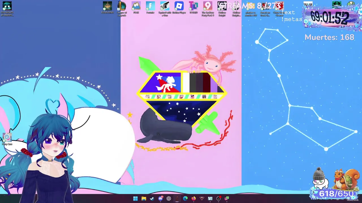Open the Windows Start menu

click(135, 198)
